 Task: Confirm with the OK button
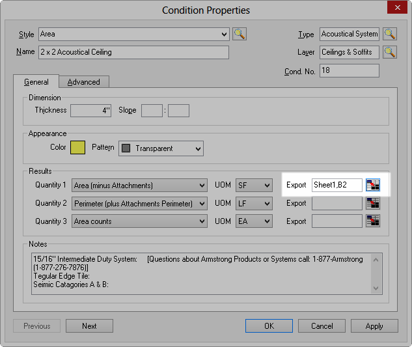[x=269, y=326]
